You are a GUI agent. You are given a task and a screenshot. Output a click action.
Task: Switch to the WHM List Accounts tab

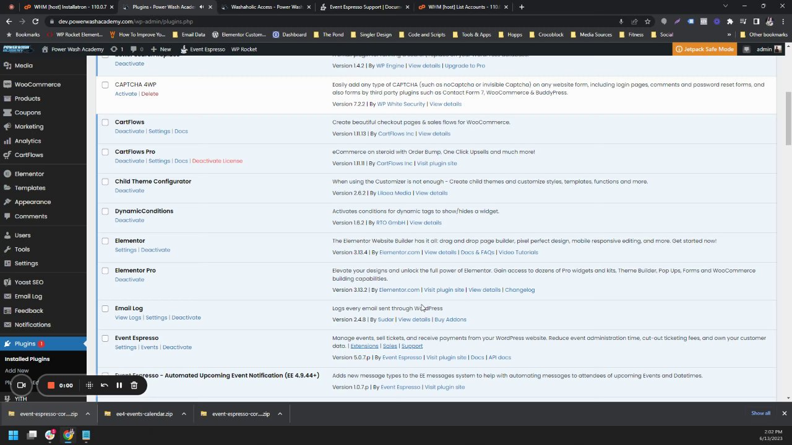click(x=464, y=7)
